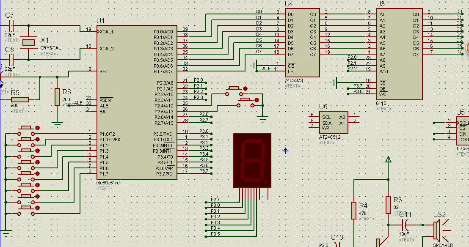Click the SPEAKER label under LS2
Viewport: 469px width, 247px height.
coord(443,245)
